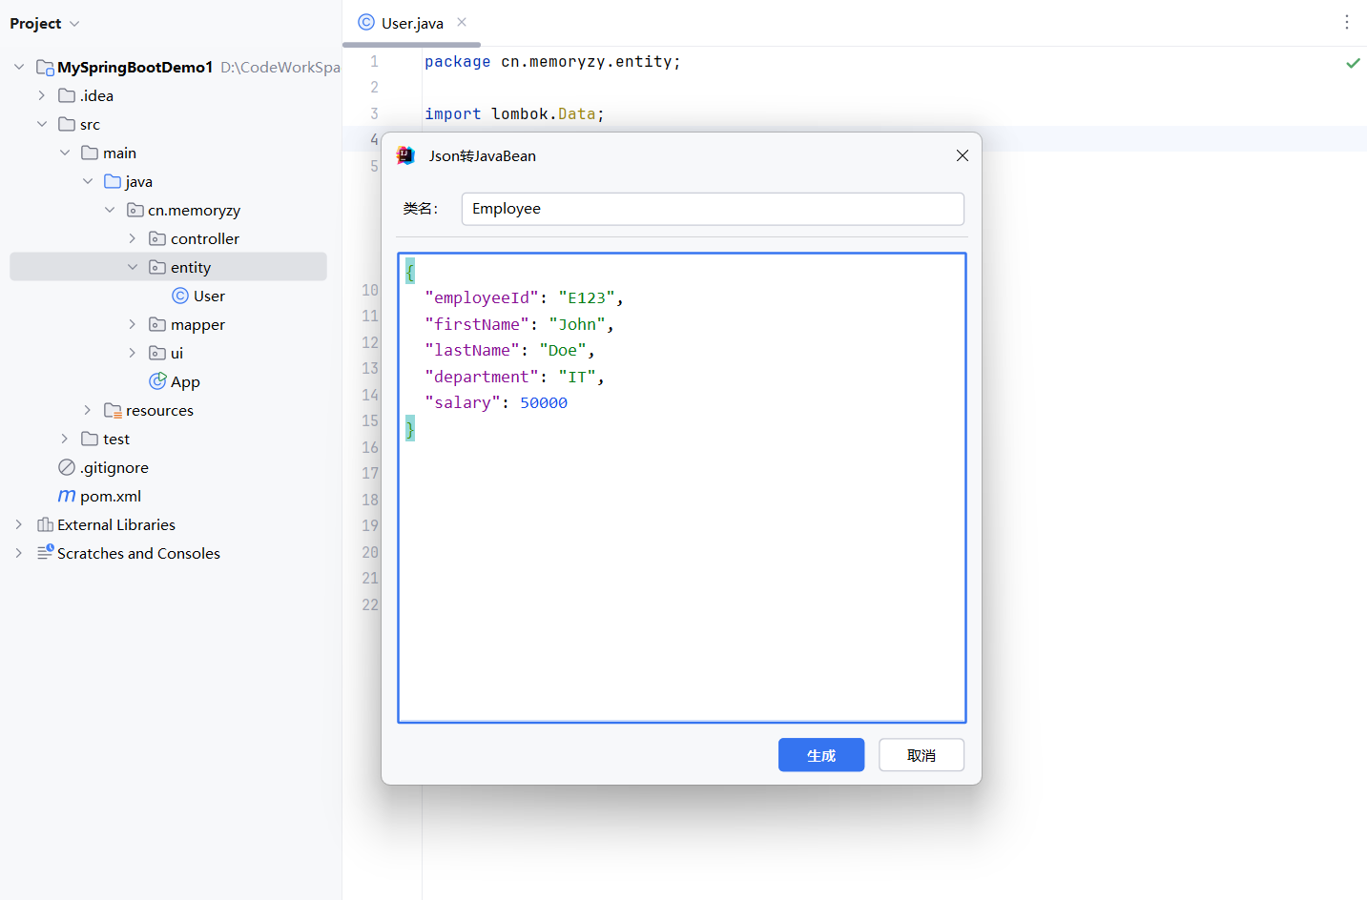Expand the mapper package
The width and height of the screenshot is (1367, 900).
coord(133,324)
